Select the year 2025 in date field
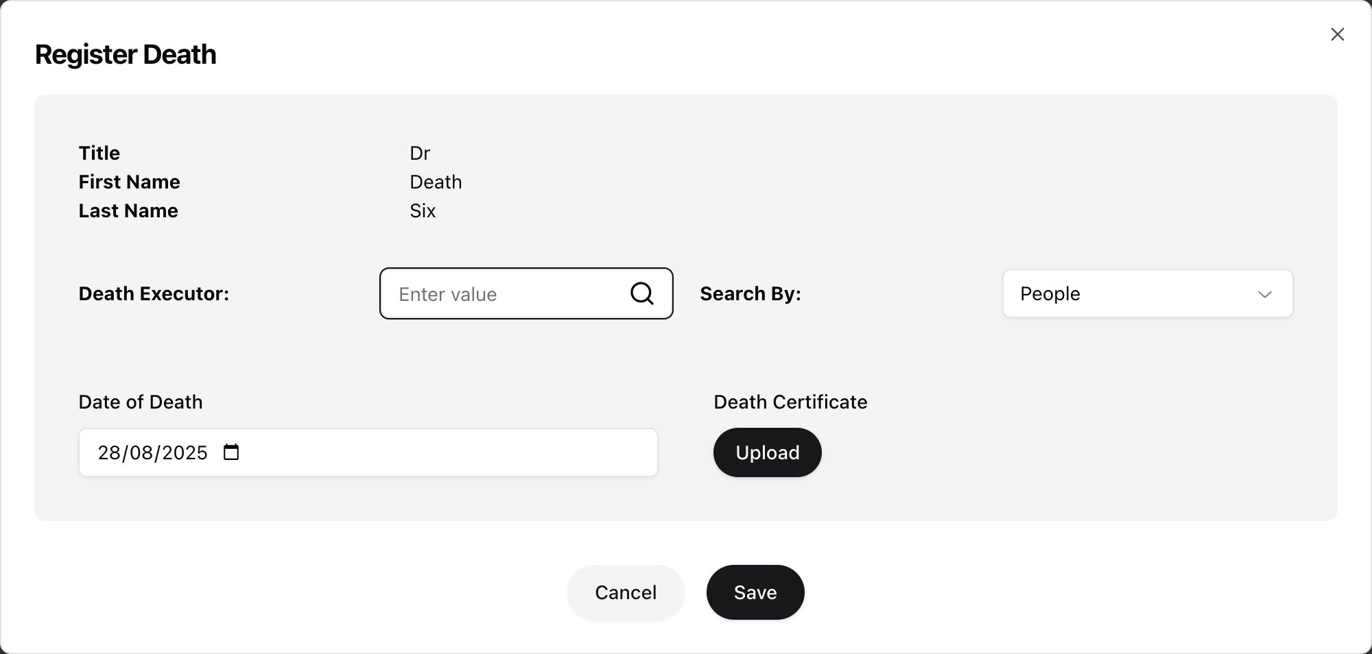This screenshot has width=1372, height=654. pyautogui.click(x=185, y=452)
